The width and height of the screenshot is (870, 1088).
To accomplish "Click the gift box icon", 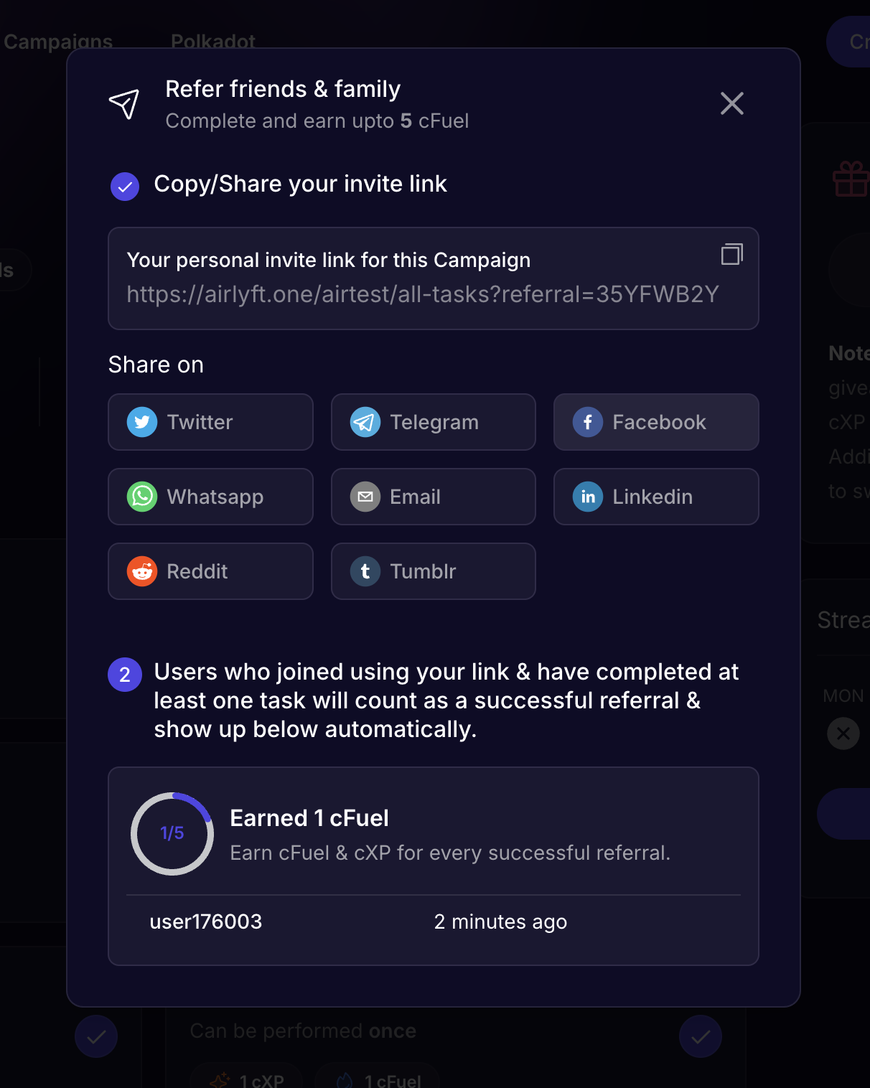I will pyautogui.click(x=851, y=179).
